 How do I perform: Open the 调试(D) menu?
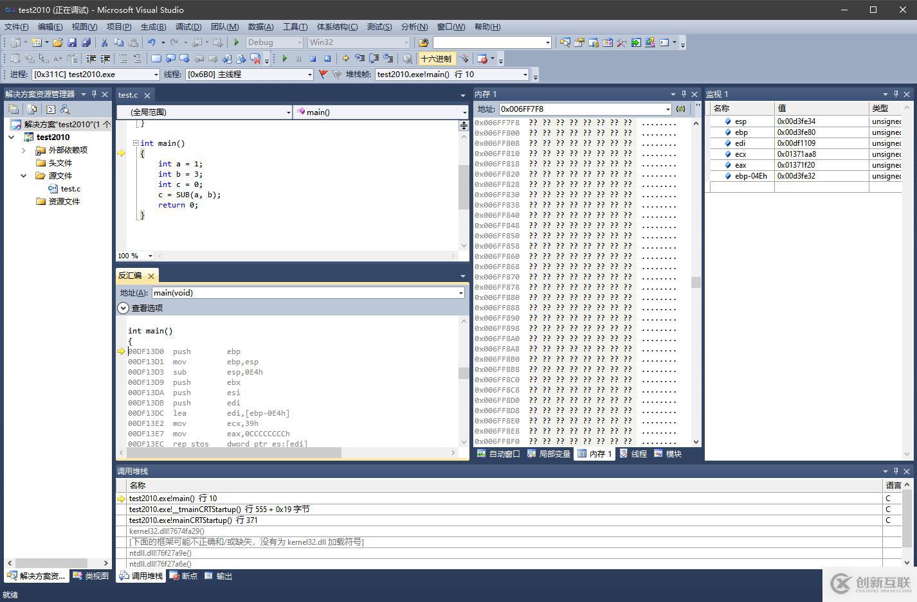[x=188, y=26]
